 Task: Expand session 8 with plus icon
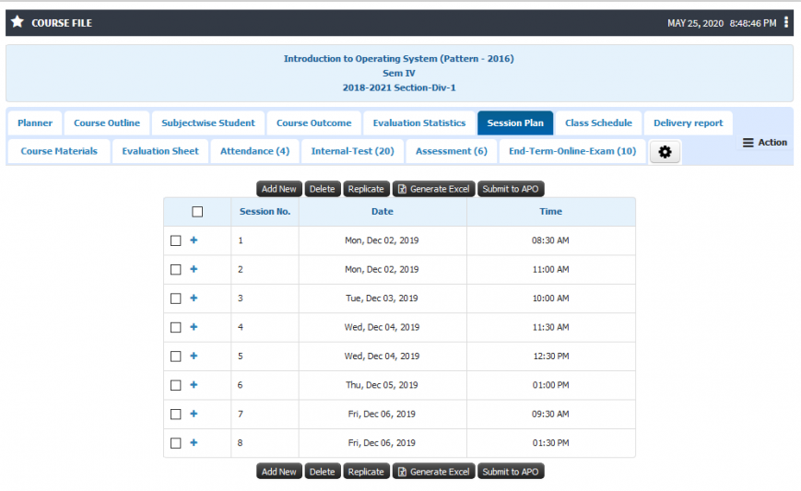pyautogui.click(x=194, y=442)
